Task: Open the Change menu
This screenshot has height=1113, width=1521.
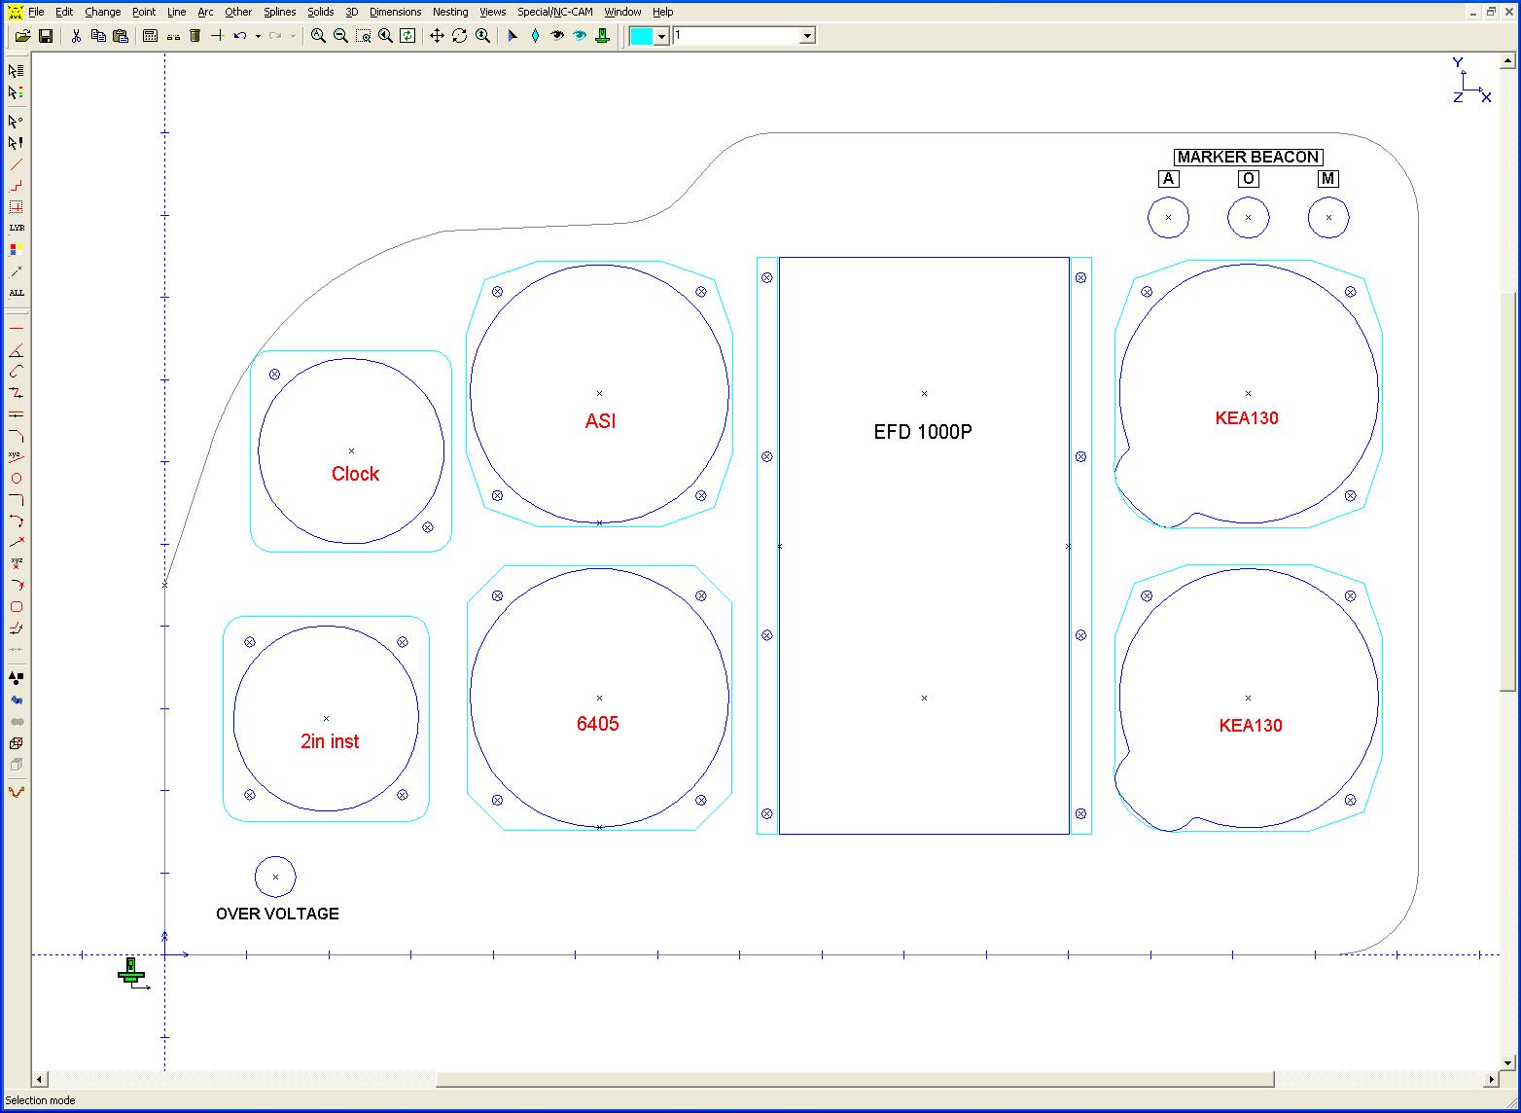Action: tap(102, 12)
